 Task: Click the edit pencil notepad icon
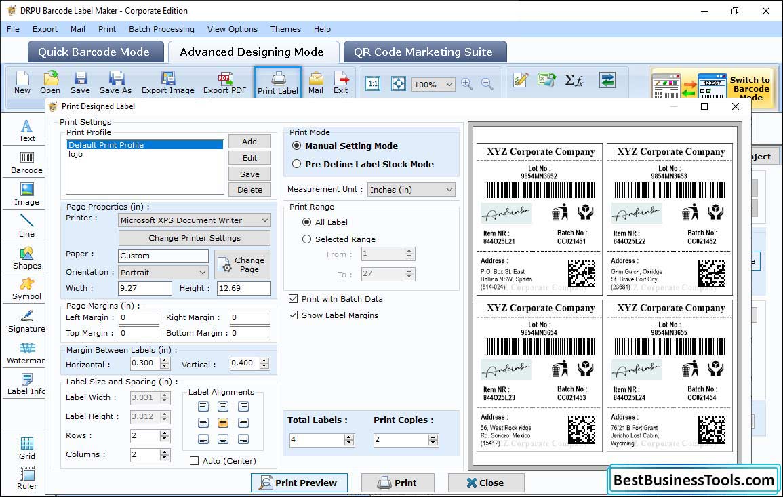coord(521,80)
